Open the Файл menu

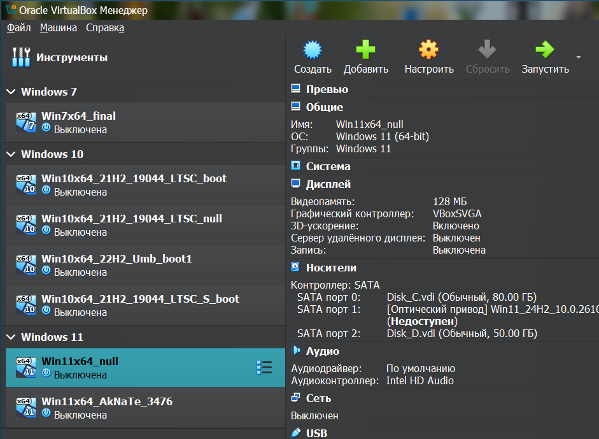(x=18, y=28)
